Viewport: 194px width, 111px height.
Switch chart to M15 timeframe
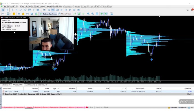53,10
